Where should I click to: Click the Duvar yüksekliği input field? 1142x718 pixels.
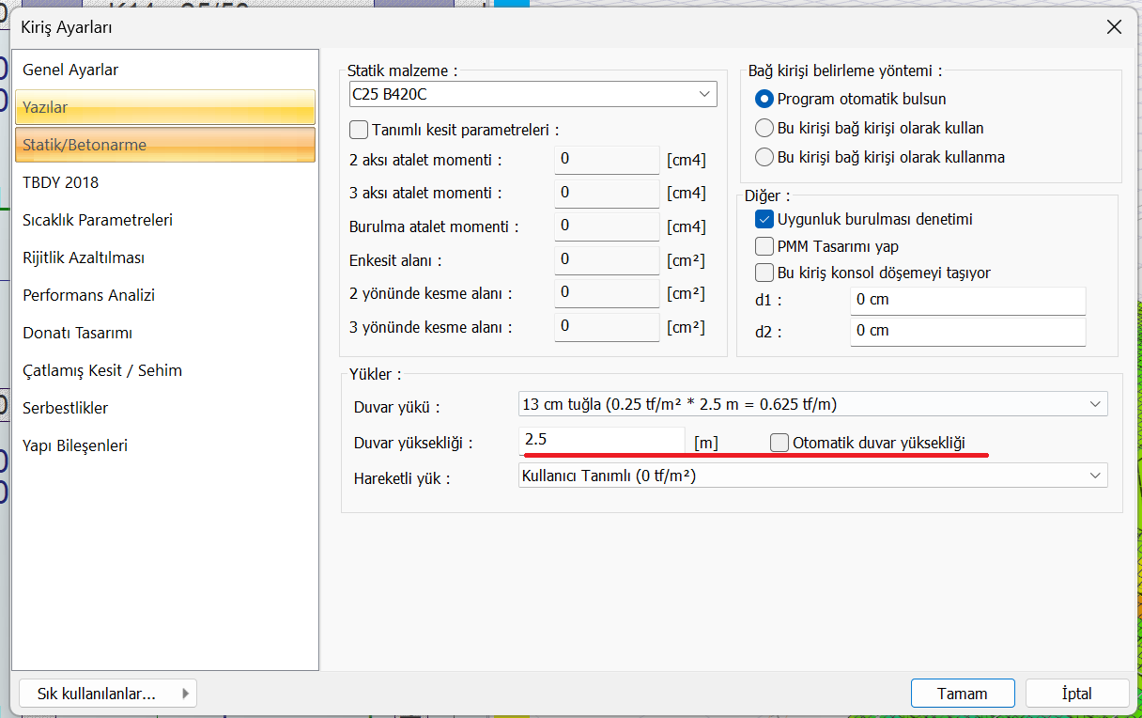pyautogui.click(x=601, y=440)
